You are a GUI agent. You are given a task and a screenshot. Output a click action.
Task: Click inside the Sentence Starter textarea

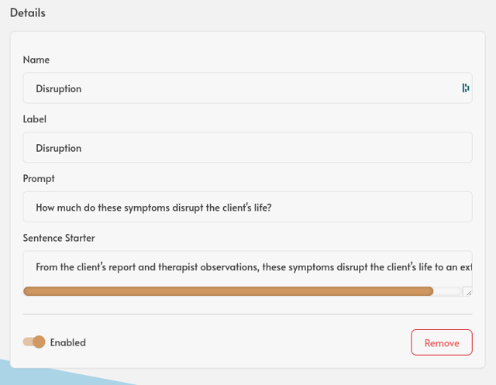pos(247,269)
